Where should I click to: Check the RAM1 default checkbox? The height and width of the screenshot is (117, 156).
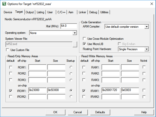84,67
